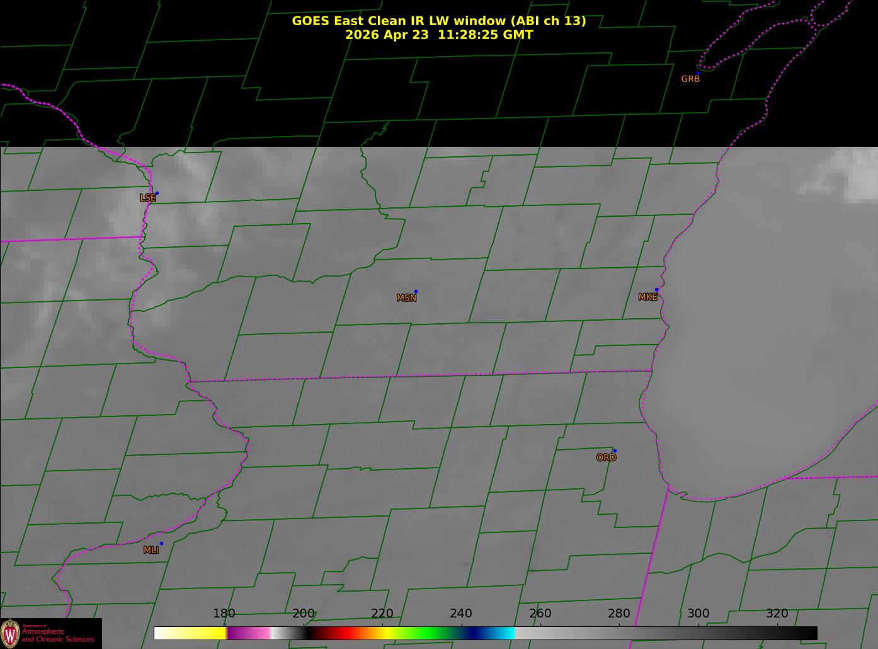This screenshot has width=878, height=649.
Task: Click the magenta segment near 180 on scale
Action: (x=242, y=633)
